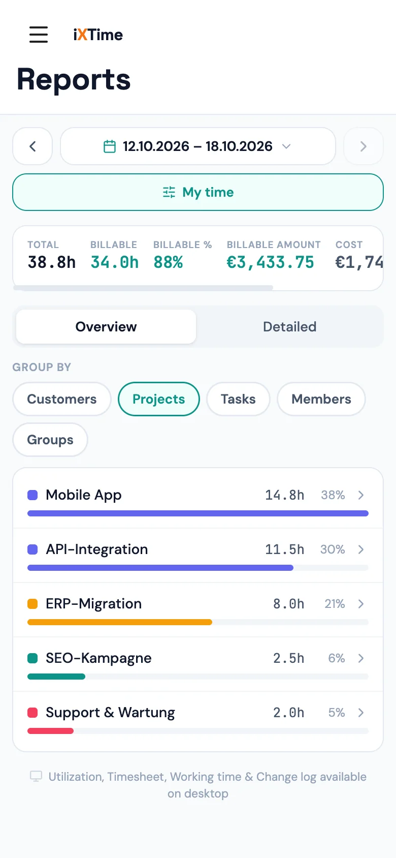The width and height of the screenshot is (396, 858).
Task: Click the 21% share of ERP-Migration
Action: 335,604
